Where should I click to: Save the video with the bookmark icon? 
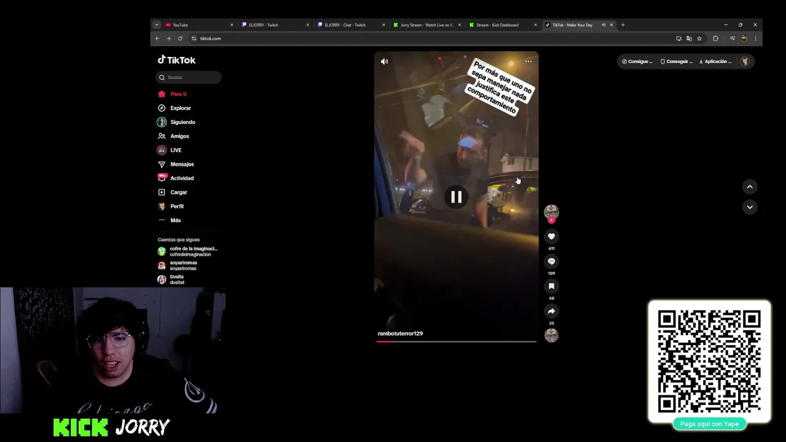pyautogui.click(x=551, y=286)
